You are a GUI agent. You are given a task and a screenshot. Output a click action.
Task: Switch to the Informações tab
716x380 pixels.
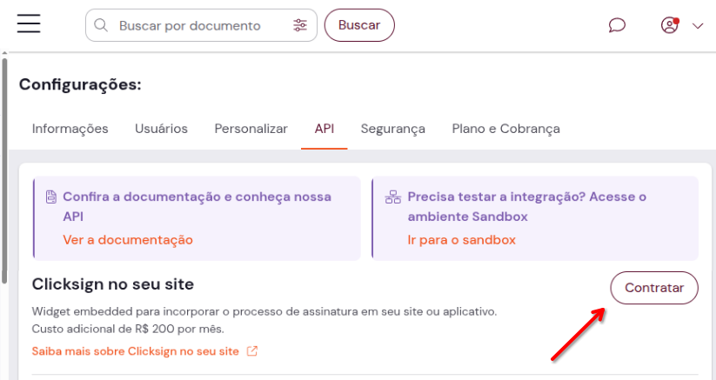coord(70,129)
